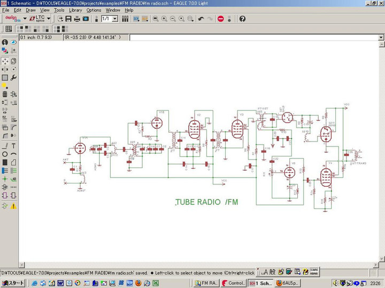Select the Text tool in sidebar
Image resolution: width=385 pixels, height=288 pixels.
point(13,146)
